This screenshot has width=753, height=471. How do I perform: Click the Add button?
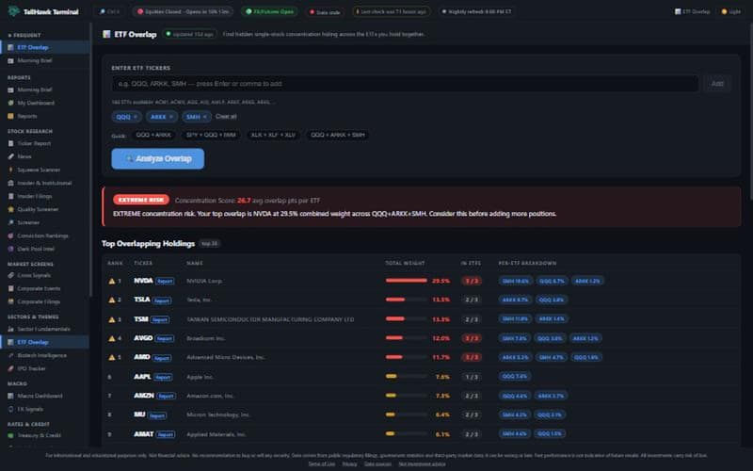point(717,84)
